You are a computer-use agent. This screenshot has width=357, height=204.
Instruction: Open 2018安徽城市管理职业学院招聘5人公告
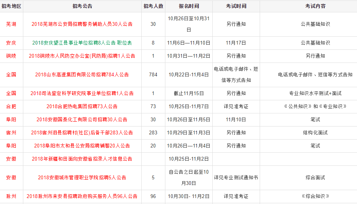(82, 178)
